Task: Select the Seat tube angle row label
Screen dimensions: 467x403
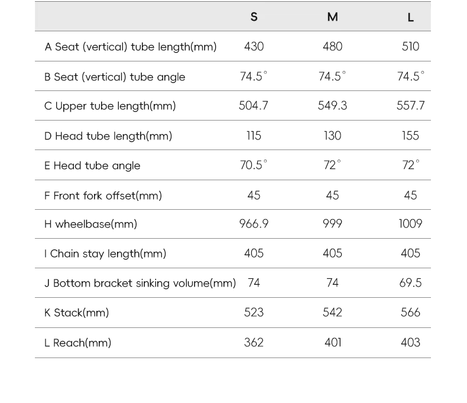Action: tap(115, 77)
